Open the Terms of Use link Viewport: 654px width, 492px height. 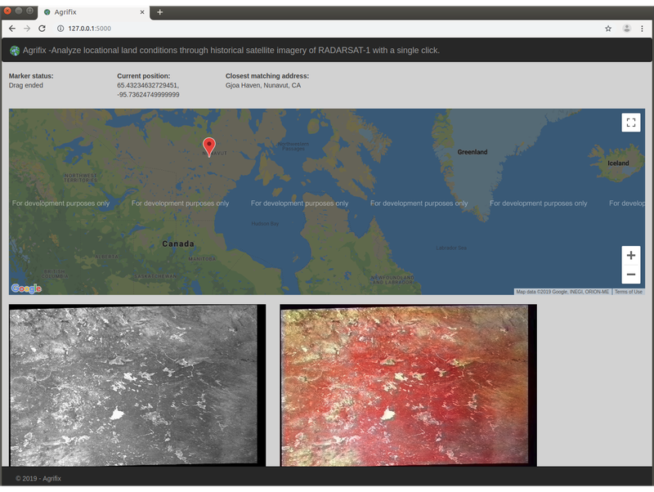point(628,292)
